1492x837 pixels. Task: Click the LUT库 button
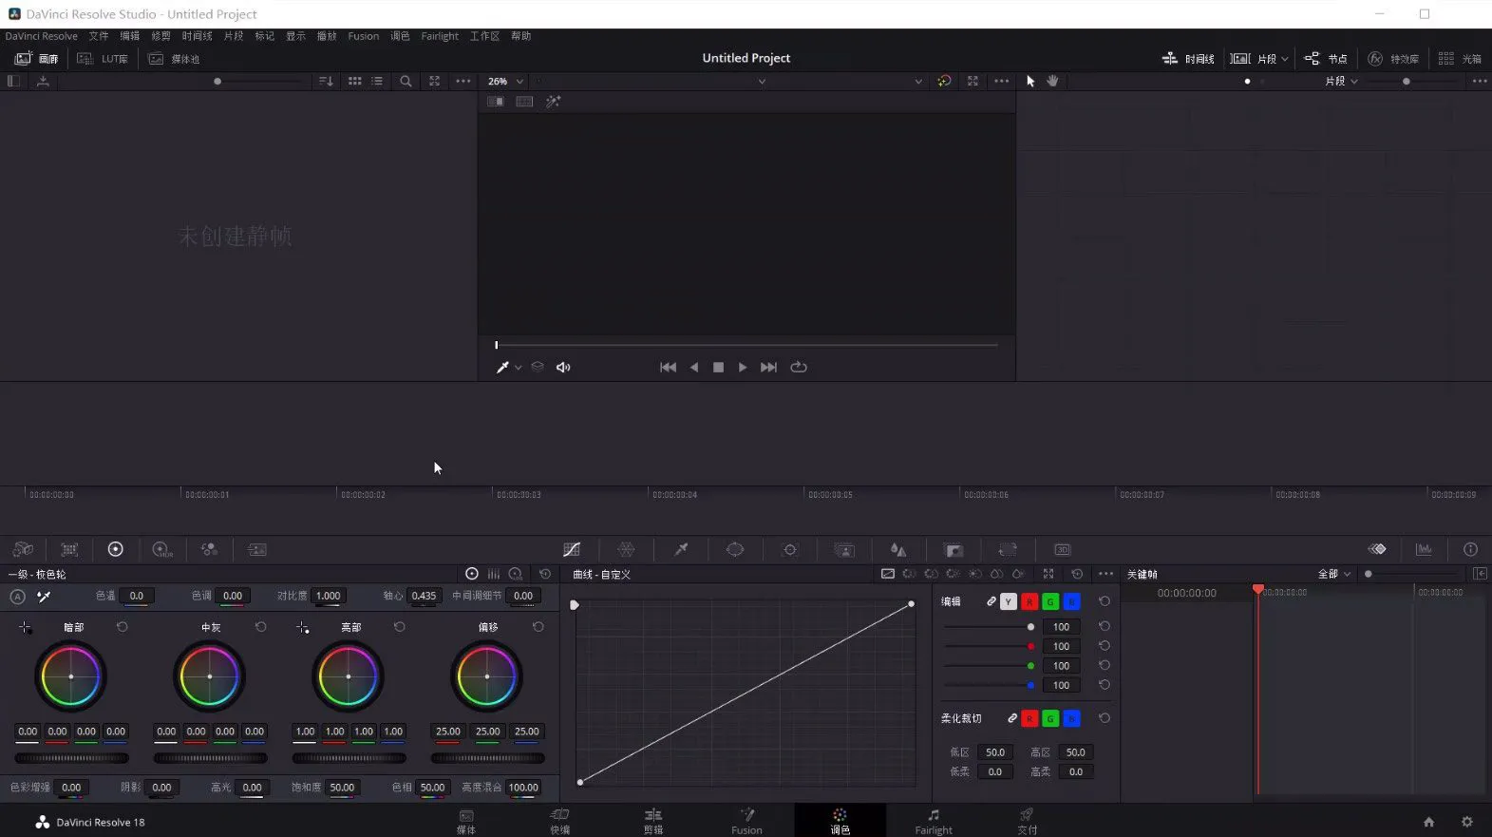point(103,59)
